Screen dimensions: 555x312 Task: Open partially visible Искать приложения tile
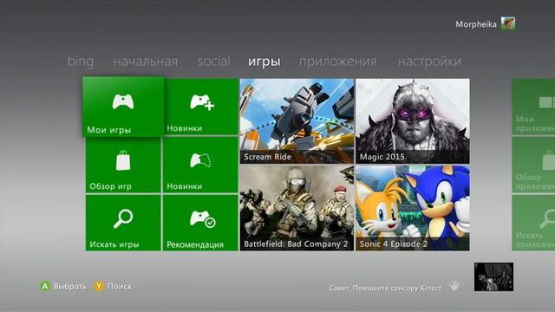click(x=533, y=224)
